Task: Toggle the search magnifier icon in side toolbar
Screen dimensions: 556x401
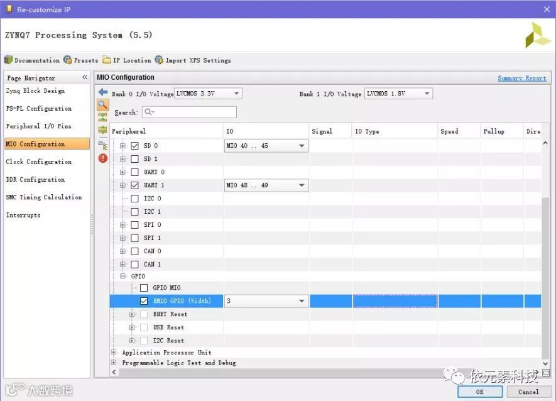Action: click(103, 105)
